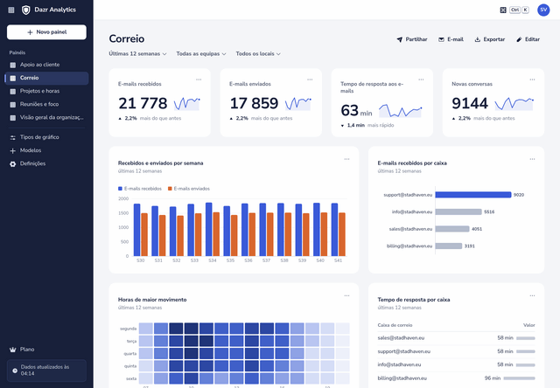Click the Novo painel button
Image resolution: width=560 pixels, height=388 pixels.
pyautogui.click(x=46, y=32)
